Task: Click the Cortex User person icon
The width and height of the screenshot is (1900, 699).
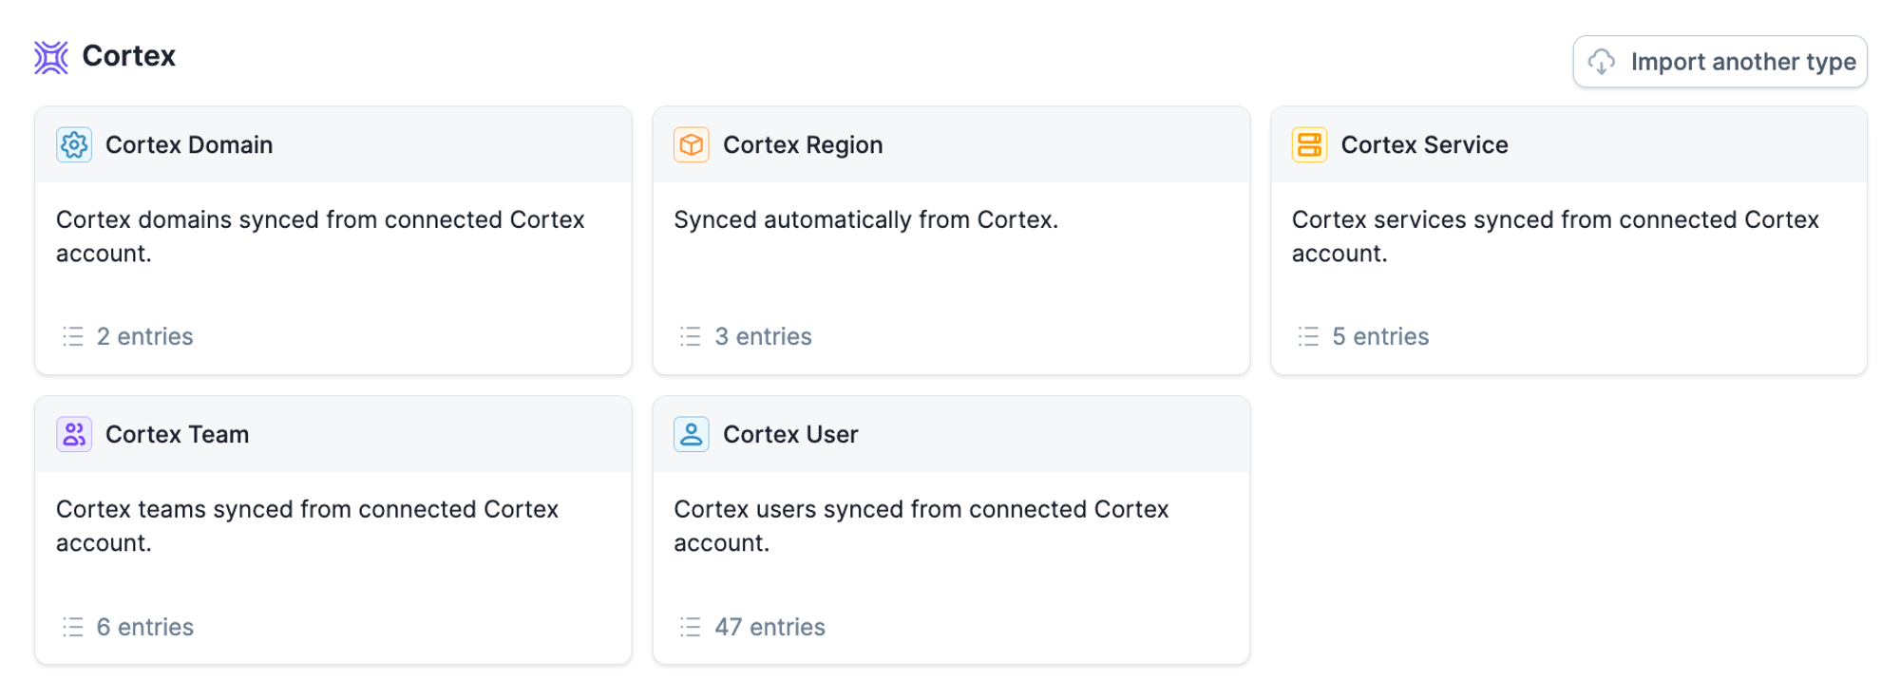Action: (692, 435)
